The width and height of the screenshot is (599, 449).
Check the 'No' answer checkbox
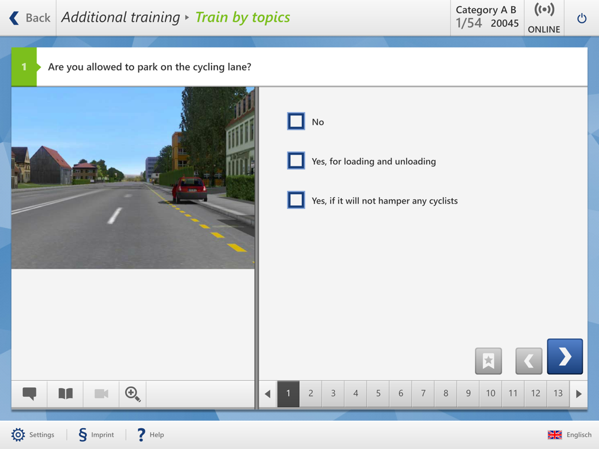coord(296,122)
